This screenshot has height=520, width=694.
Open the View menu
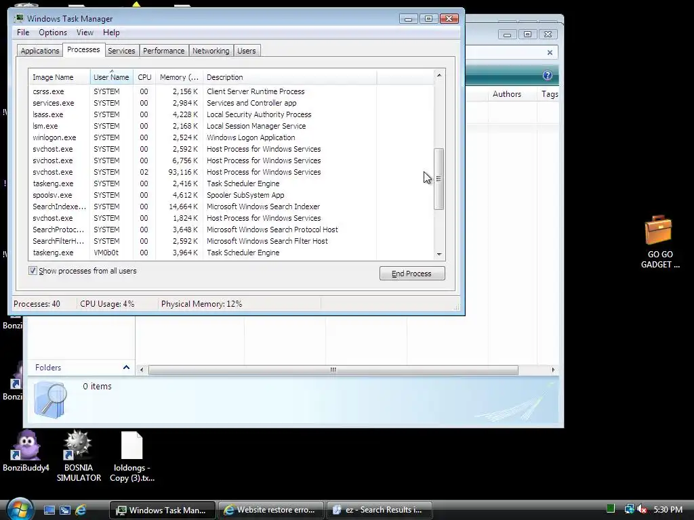(x=85, y=32)
